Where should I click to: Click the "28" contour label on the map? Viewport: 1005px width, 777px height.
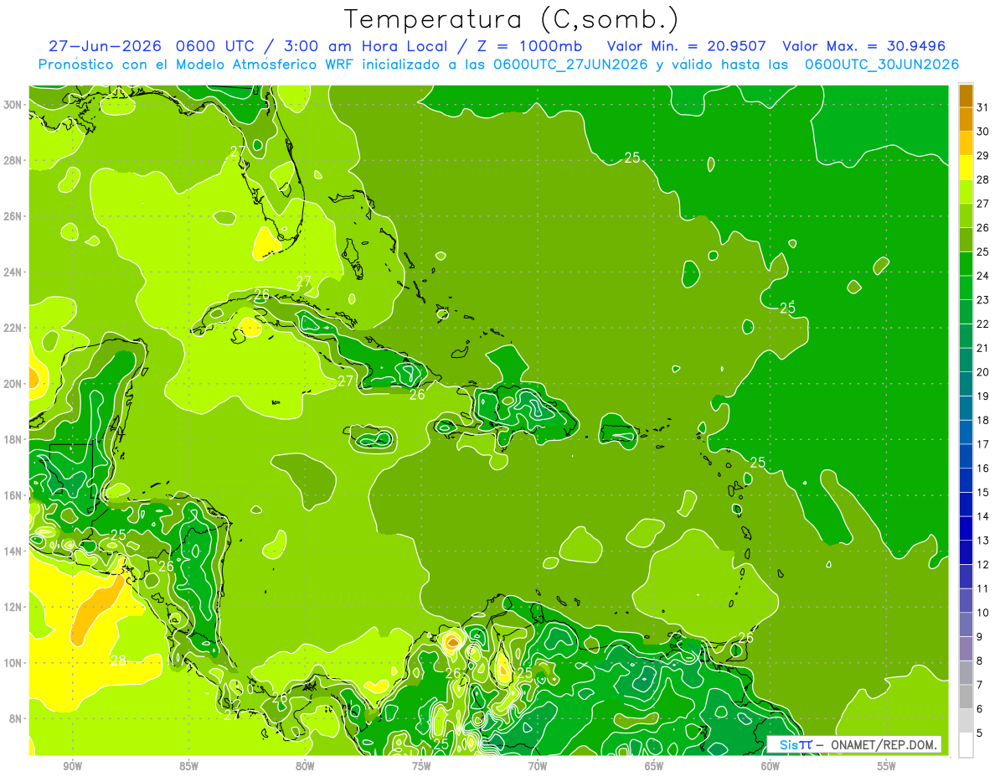(118, 660)
